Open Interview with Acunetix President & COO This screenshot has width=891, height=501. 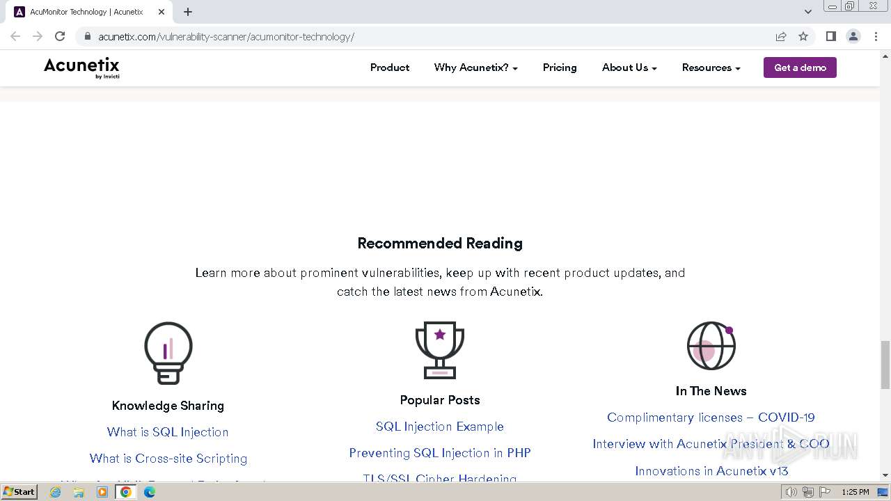tap(711, 444)
